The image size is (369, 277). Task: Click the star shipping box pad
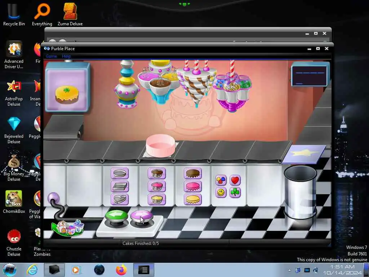click(x=304, y=154)
